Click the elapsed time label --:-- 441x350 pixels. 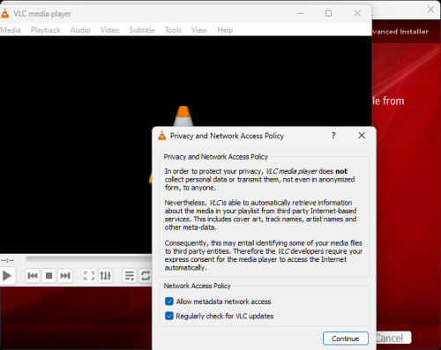[x=7, y=260]
